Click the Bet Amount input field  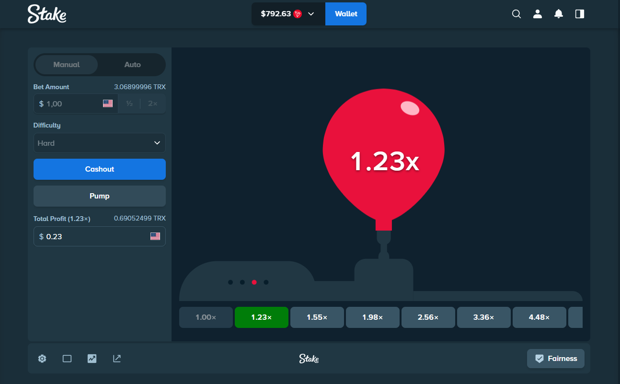(x=76, y=104)
